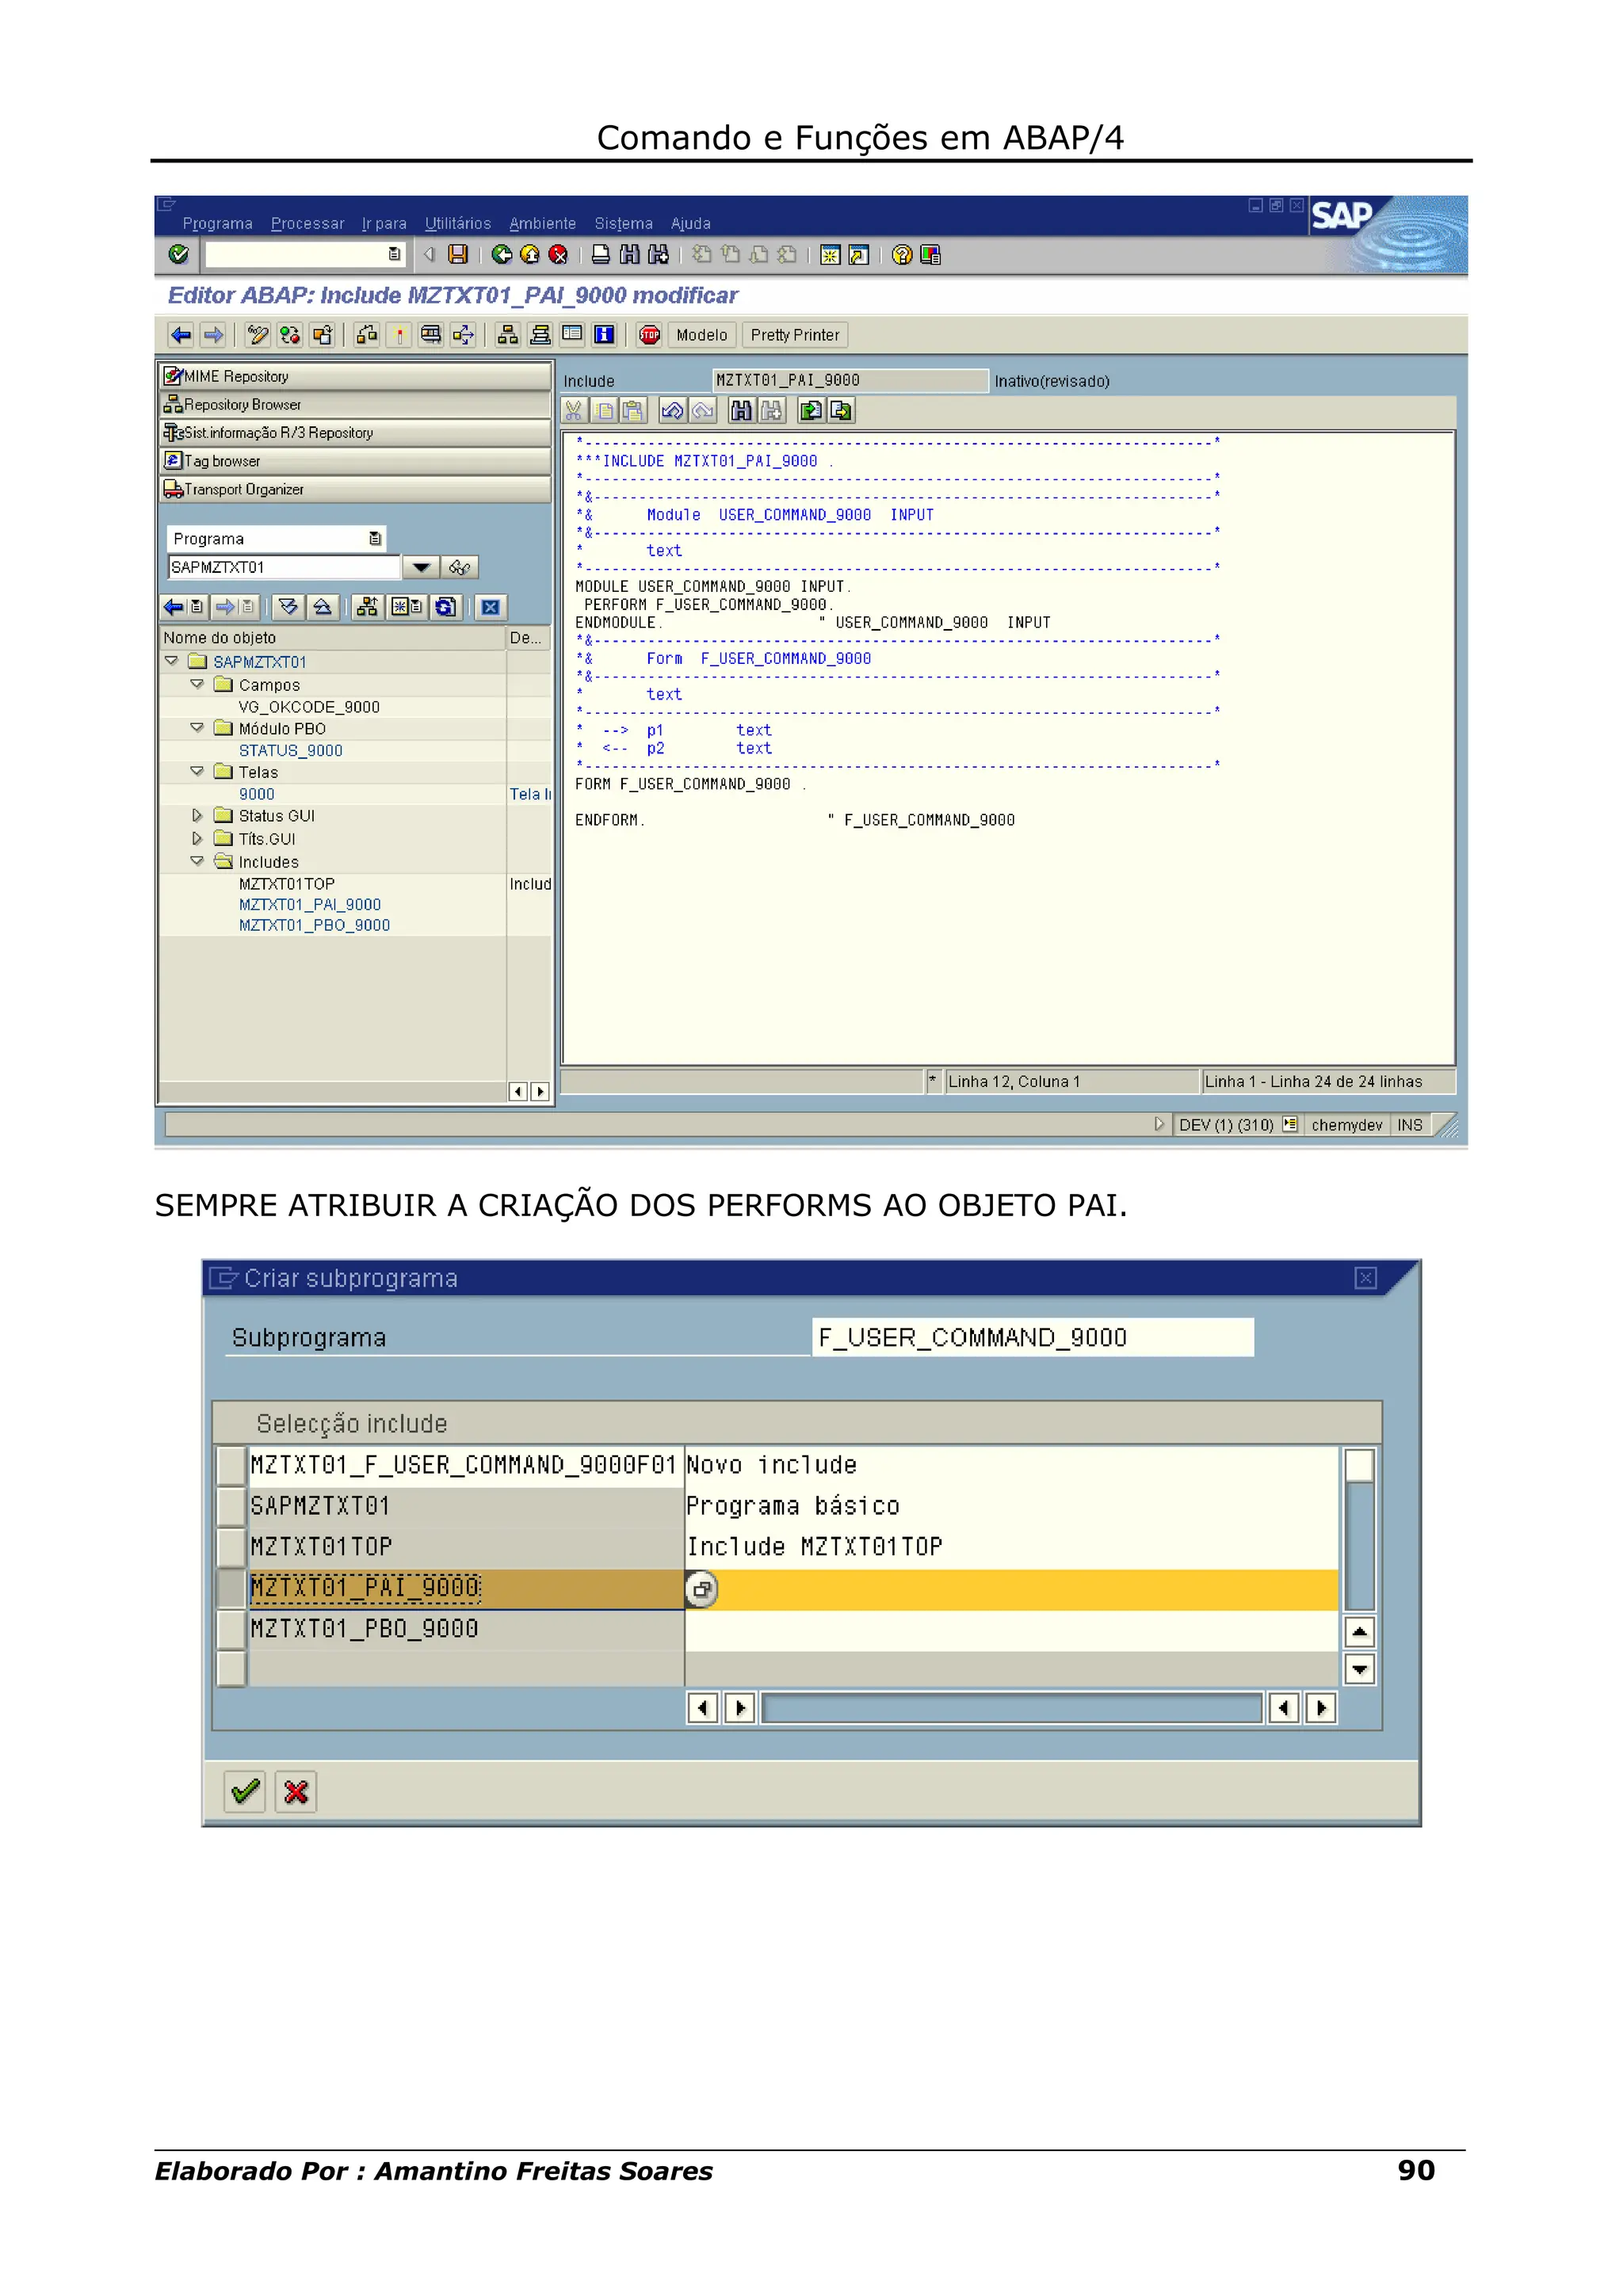Click the yellow Help question mark icon
Screen dimensions: 1623x2296
tap(901, 255)
